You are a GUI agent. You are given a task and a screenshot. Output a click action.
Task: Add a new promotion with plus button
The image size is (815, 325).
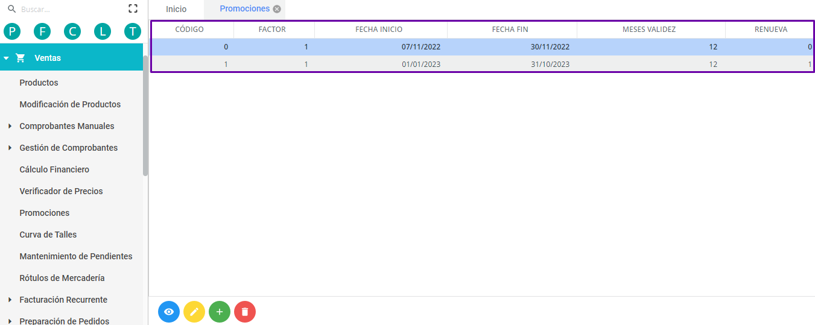220,312
